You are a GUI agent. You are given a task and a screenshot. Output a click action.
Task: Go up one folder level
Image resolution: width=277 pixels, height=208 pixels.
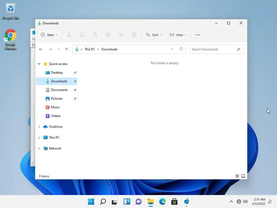pos(67,49)
